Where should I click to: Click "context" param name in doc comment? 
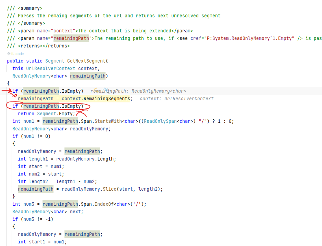coord(63,31)
